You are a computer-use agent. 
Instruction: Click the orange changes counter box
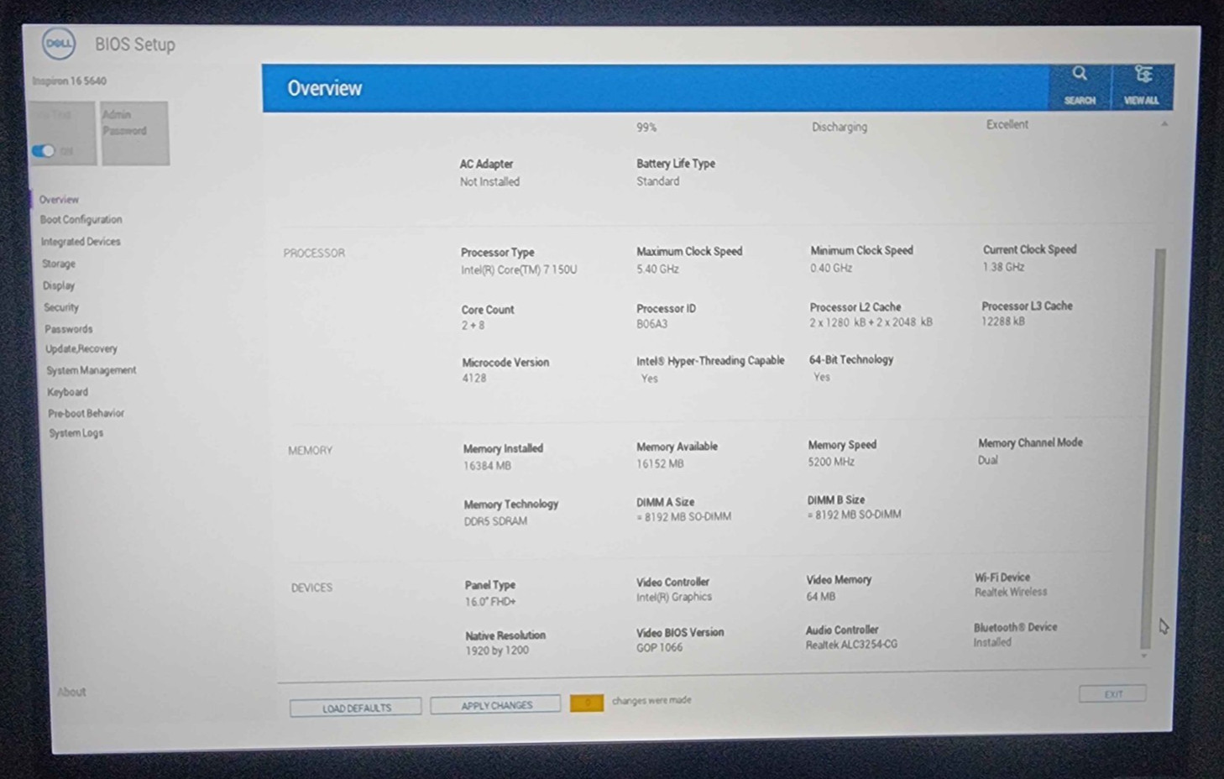(x=586, y=703)
